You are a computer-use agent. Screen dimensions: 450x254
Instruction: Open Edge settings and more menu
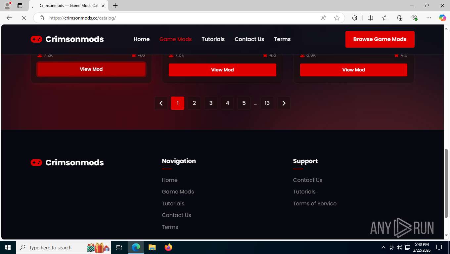click(x=429, y=18)
